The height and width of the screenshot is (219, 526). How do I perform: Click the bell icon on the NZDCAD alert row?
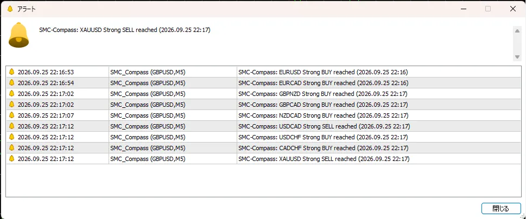12,115
